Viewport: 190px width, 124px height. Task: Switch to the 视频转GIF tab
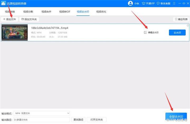[65, 12]
